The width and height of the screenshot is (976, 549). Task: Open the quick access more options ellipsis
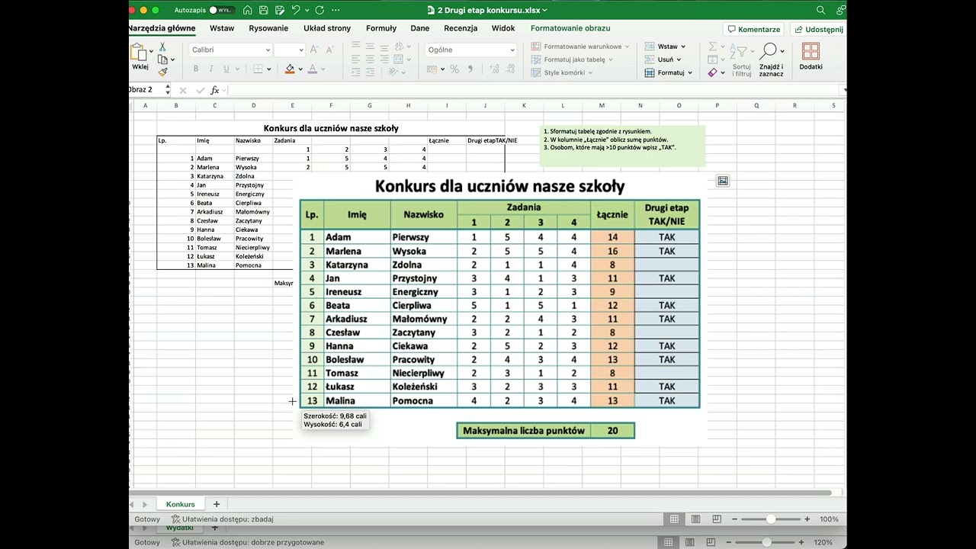336,10
